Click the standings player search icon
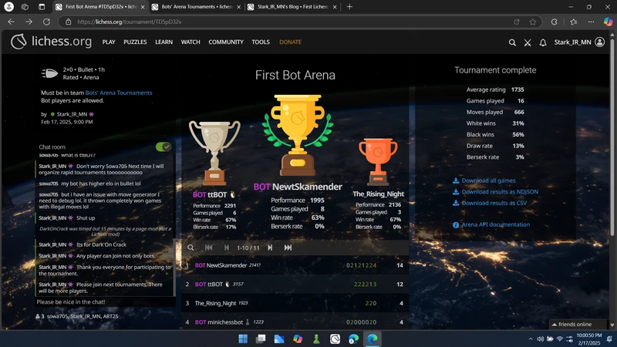617x347 pixels. (190, 248)
